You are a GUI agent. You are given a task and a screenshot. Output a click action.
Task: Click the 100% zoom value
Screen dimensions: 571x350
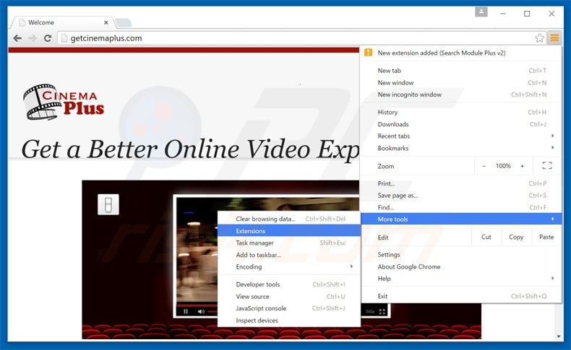coord(503,166)
